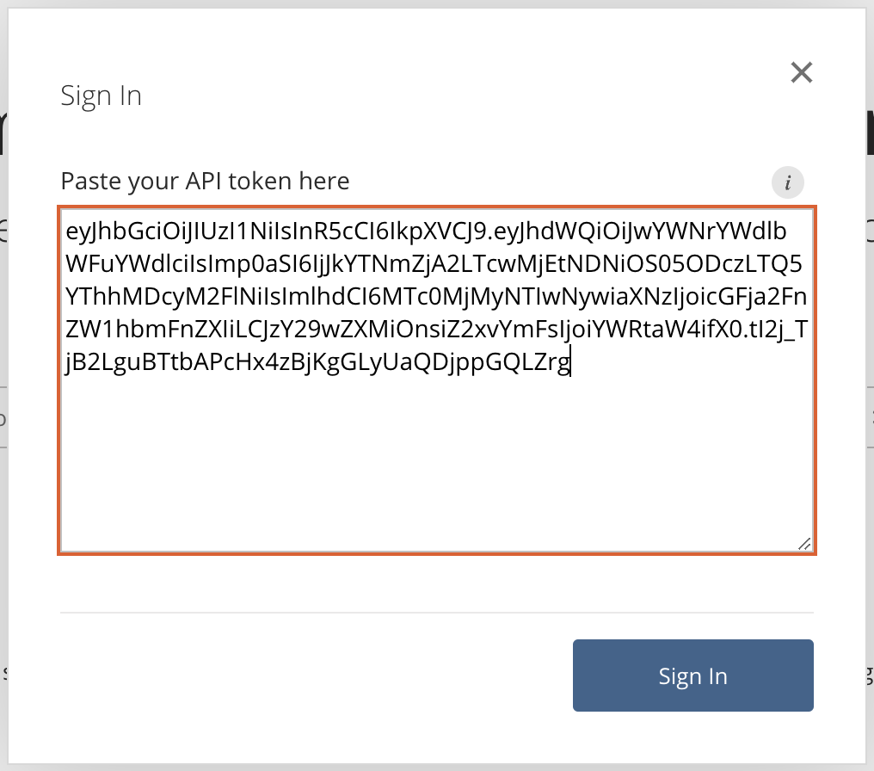Screen dimensions: 874x771
Task: Close the Sign In dialog with X
Action: [801, 73]
